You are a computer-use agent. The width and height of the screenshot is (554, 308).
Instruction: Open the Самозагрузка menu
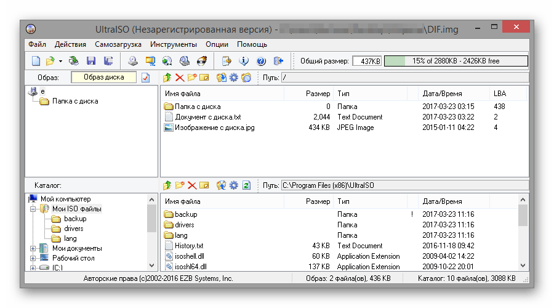click(x=118, y=44)
